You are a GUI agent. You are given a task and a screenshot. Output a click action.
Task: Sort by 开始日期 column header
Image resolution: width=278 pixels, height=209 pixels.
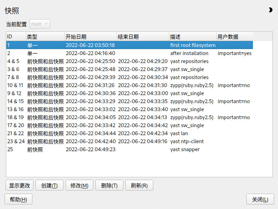click(90, 37)
